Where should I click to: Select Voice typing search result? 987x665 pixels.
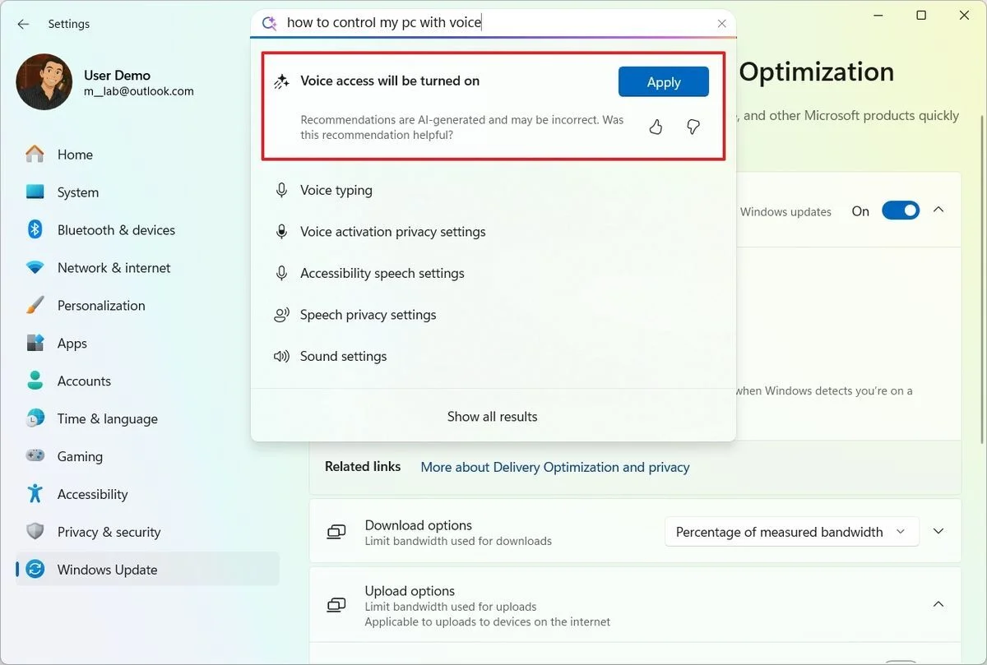click(336, 190)
